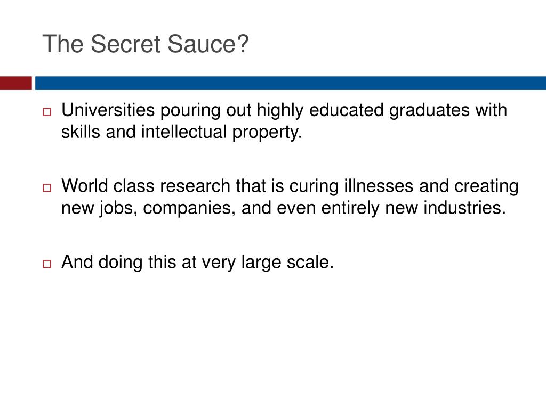546x409 pixels.
Task: Click the words 'entirely new industries'
Action: (x=413, y=209)
